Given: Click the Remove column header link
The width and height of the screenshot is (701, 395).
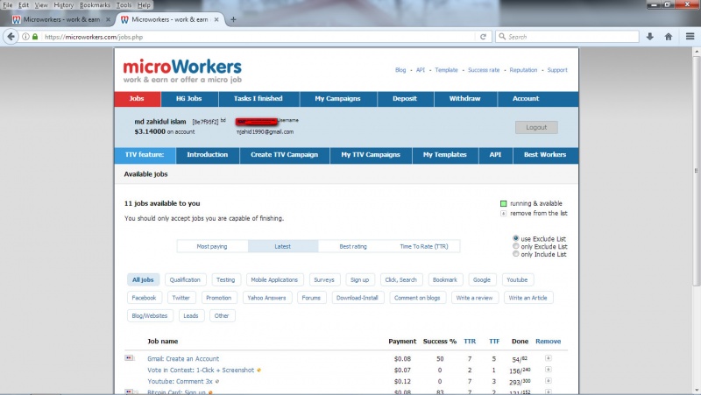Looking at the screenshot, I should [x=549, y=342].
